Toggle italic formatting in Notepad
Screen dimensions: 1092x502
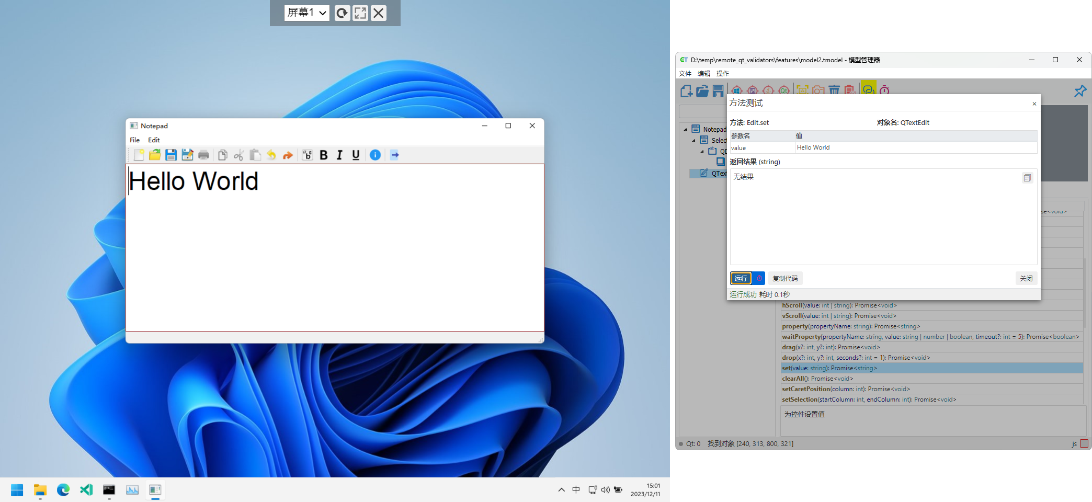coord(339,155)
